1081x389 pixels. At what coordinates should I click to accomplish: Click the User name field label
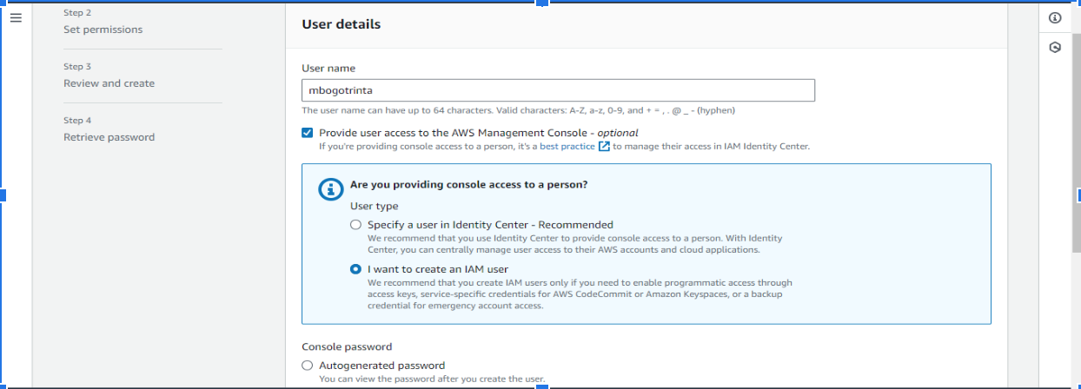click(328, 69)
